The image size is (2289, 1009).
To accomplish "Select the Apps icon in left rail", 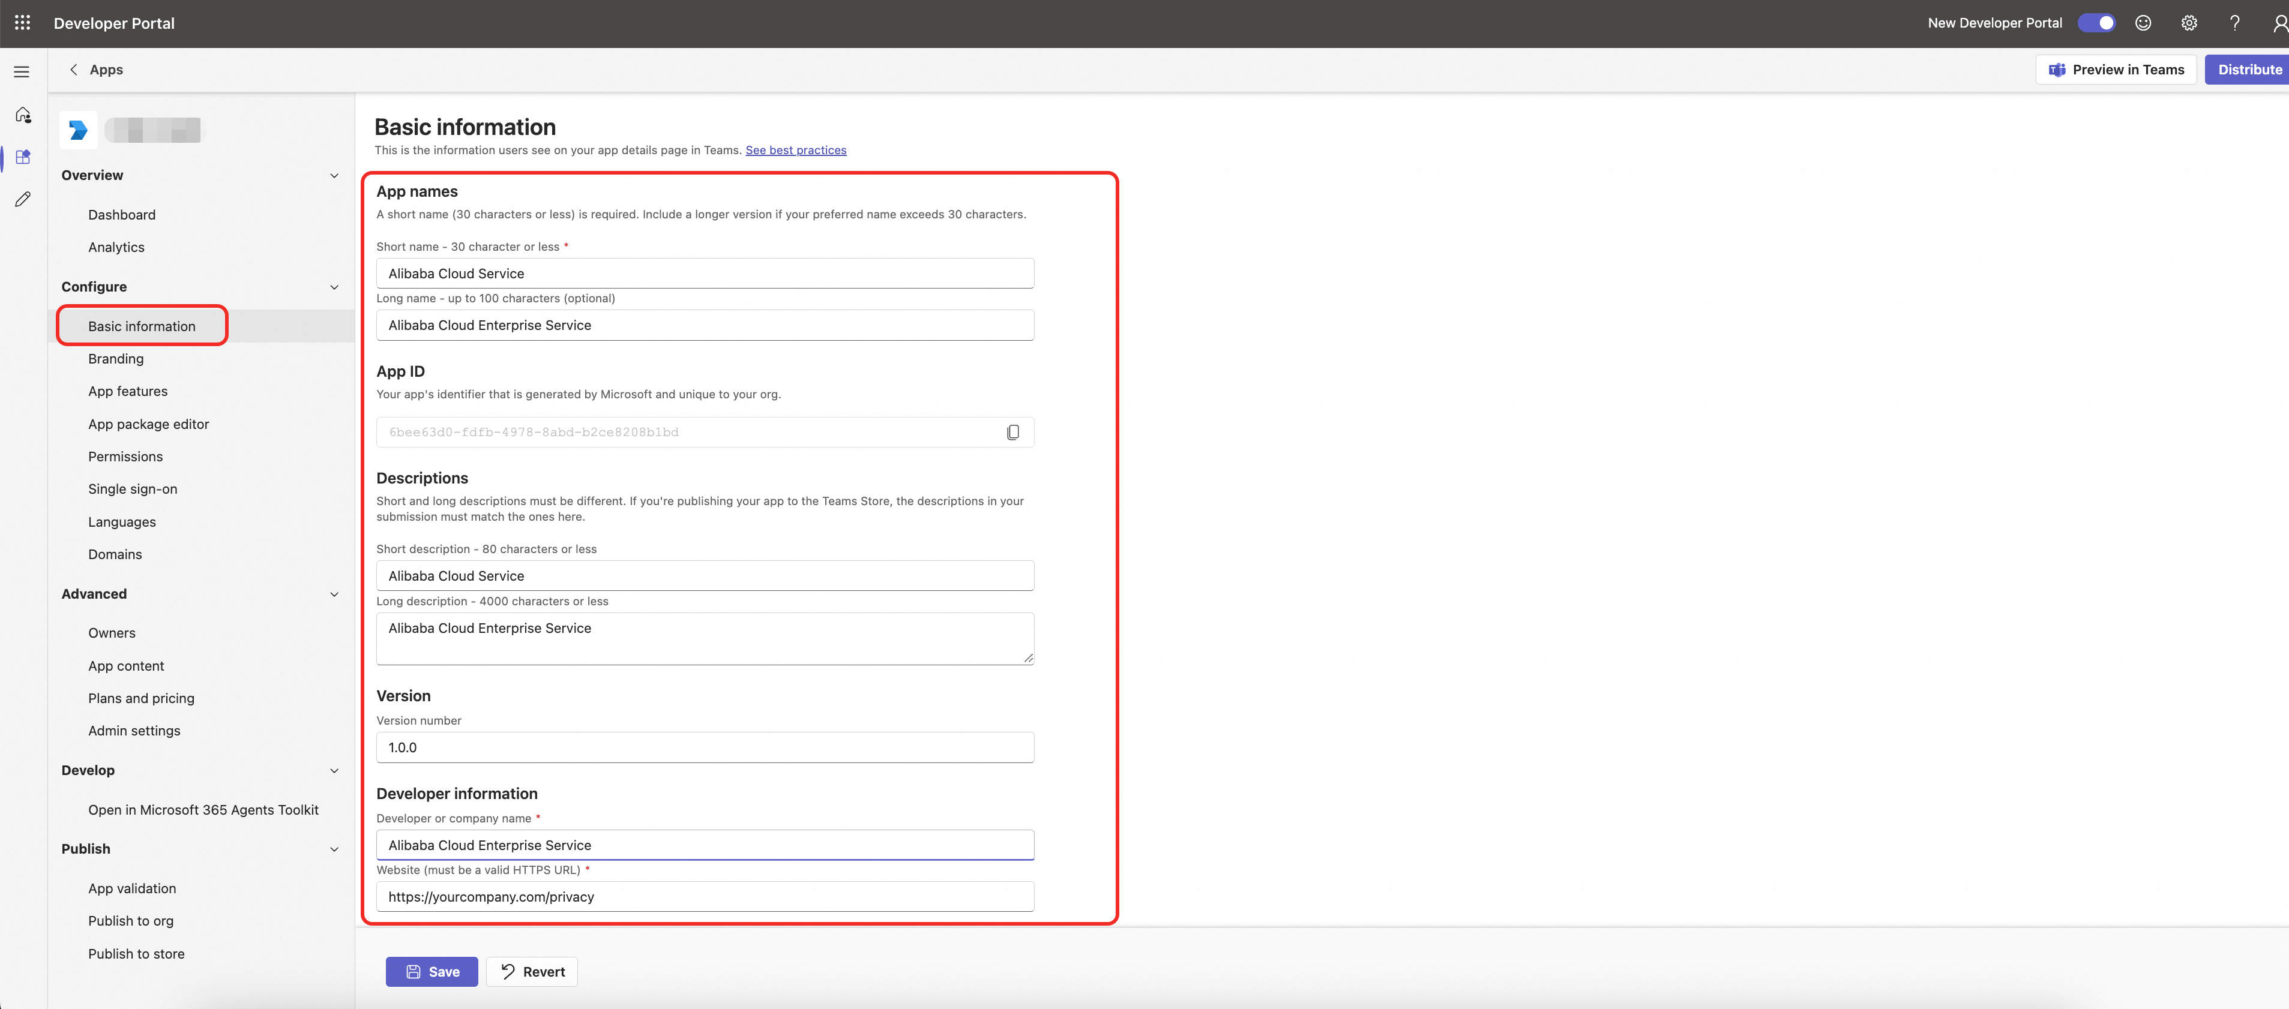I will pyautogui.click(x=23, y=157).
